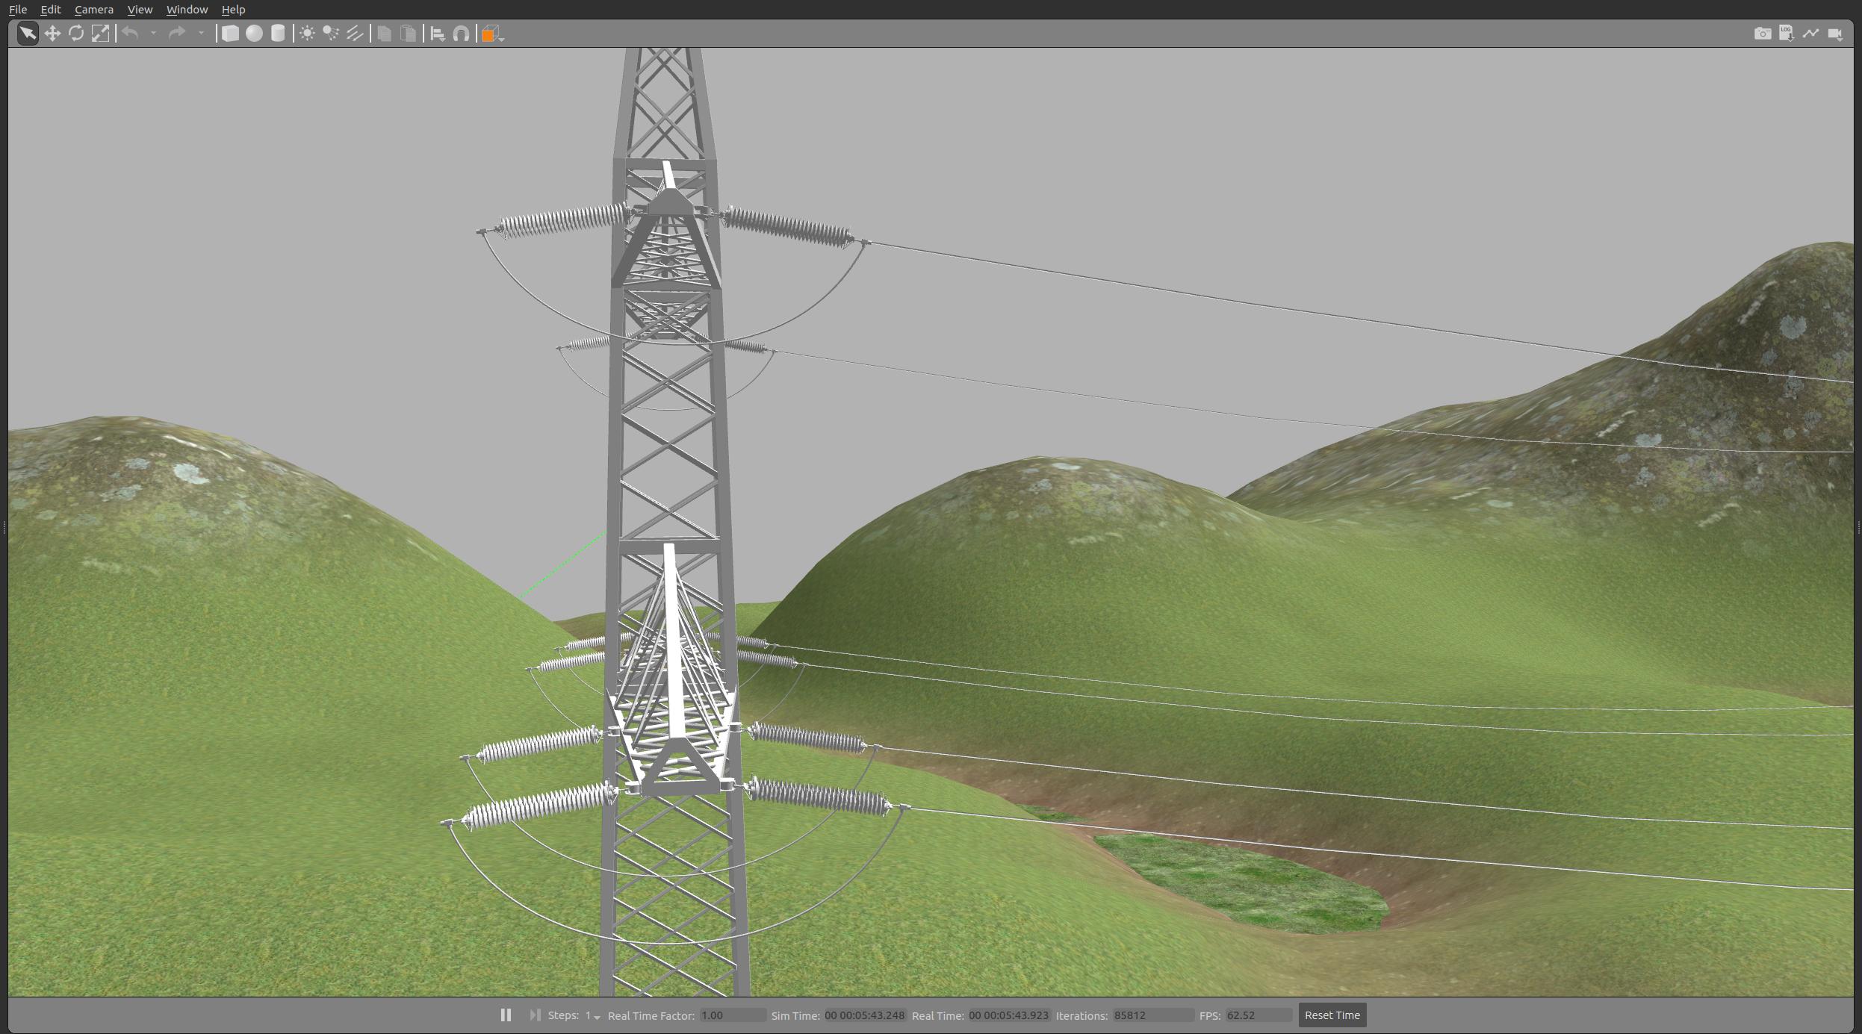Click the Reset Time button
Screen dimensions: 1862x1034
[x=1332, y=1015]
